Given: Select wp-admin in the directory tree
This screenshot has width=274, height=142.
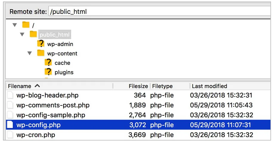Looking at the screenshot, I should click(60, 44).
